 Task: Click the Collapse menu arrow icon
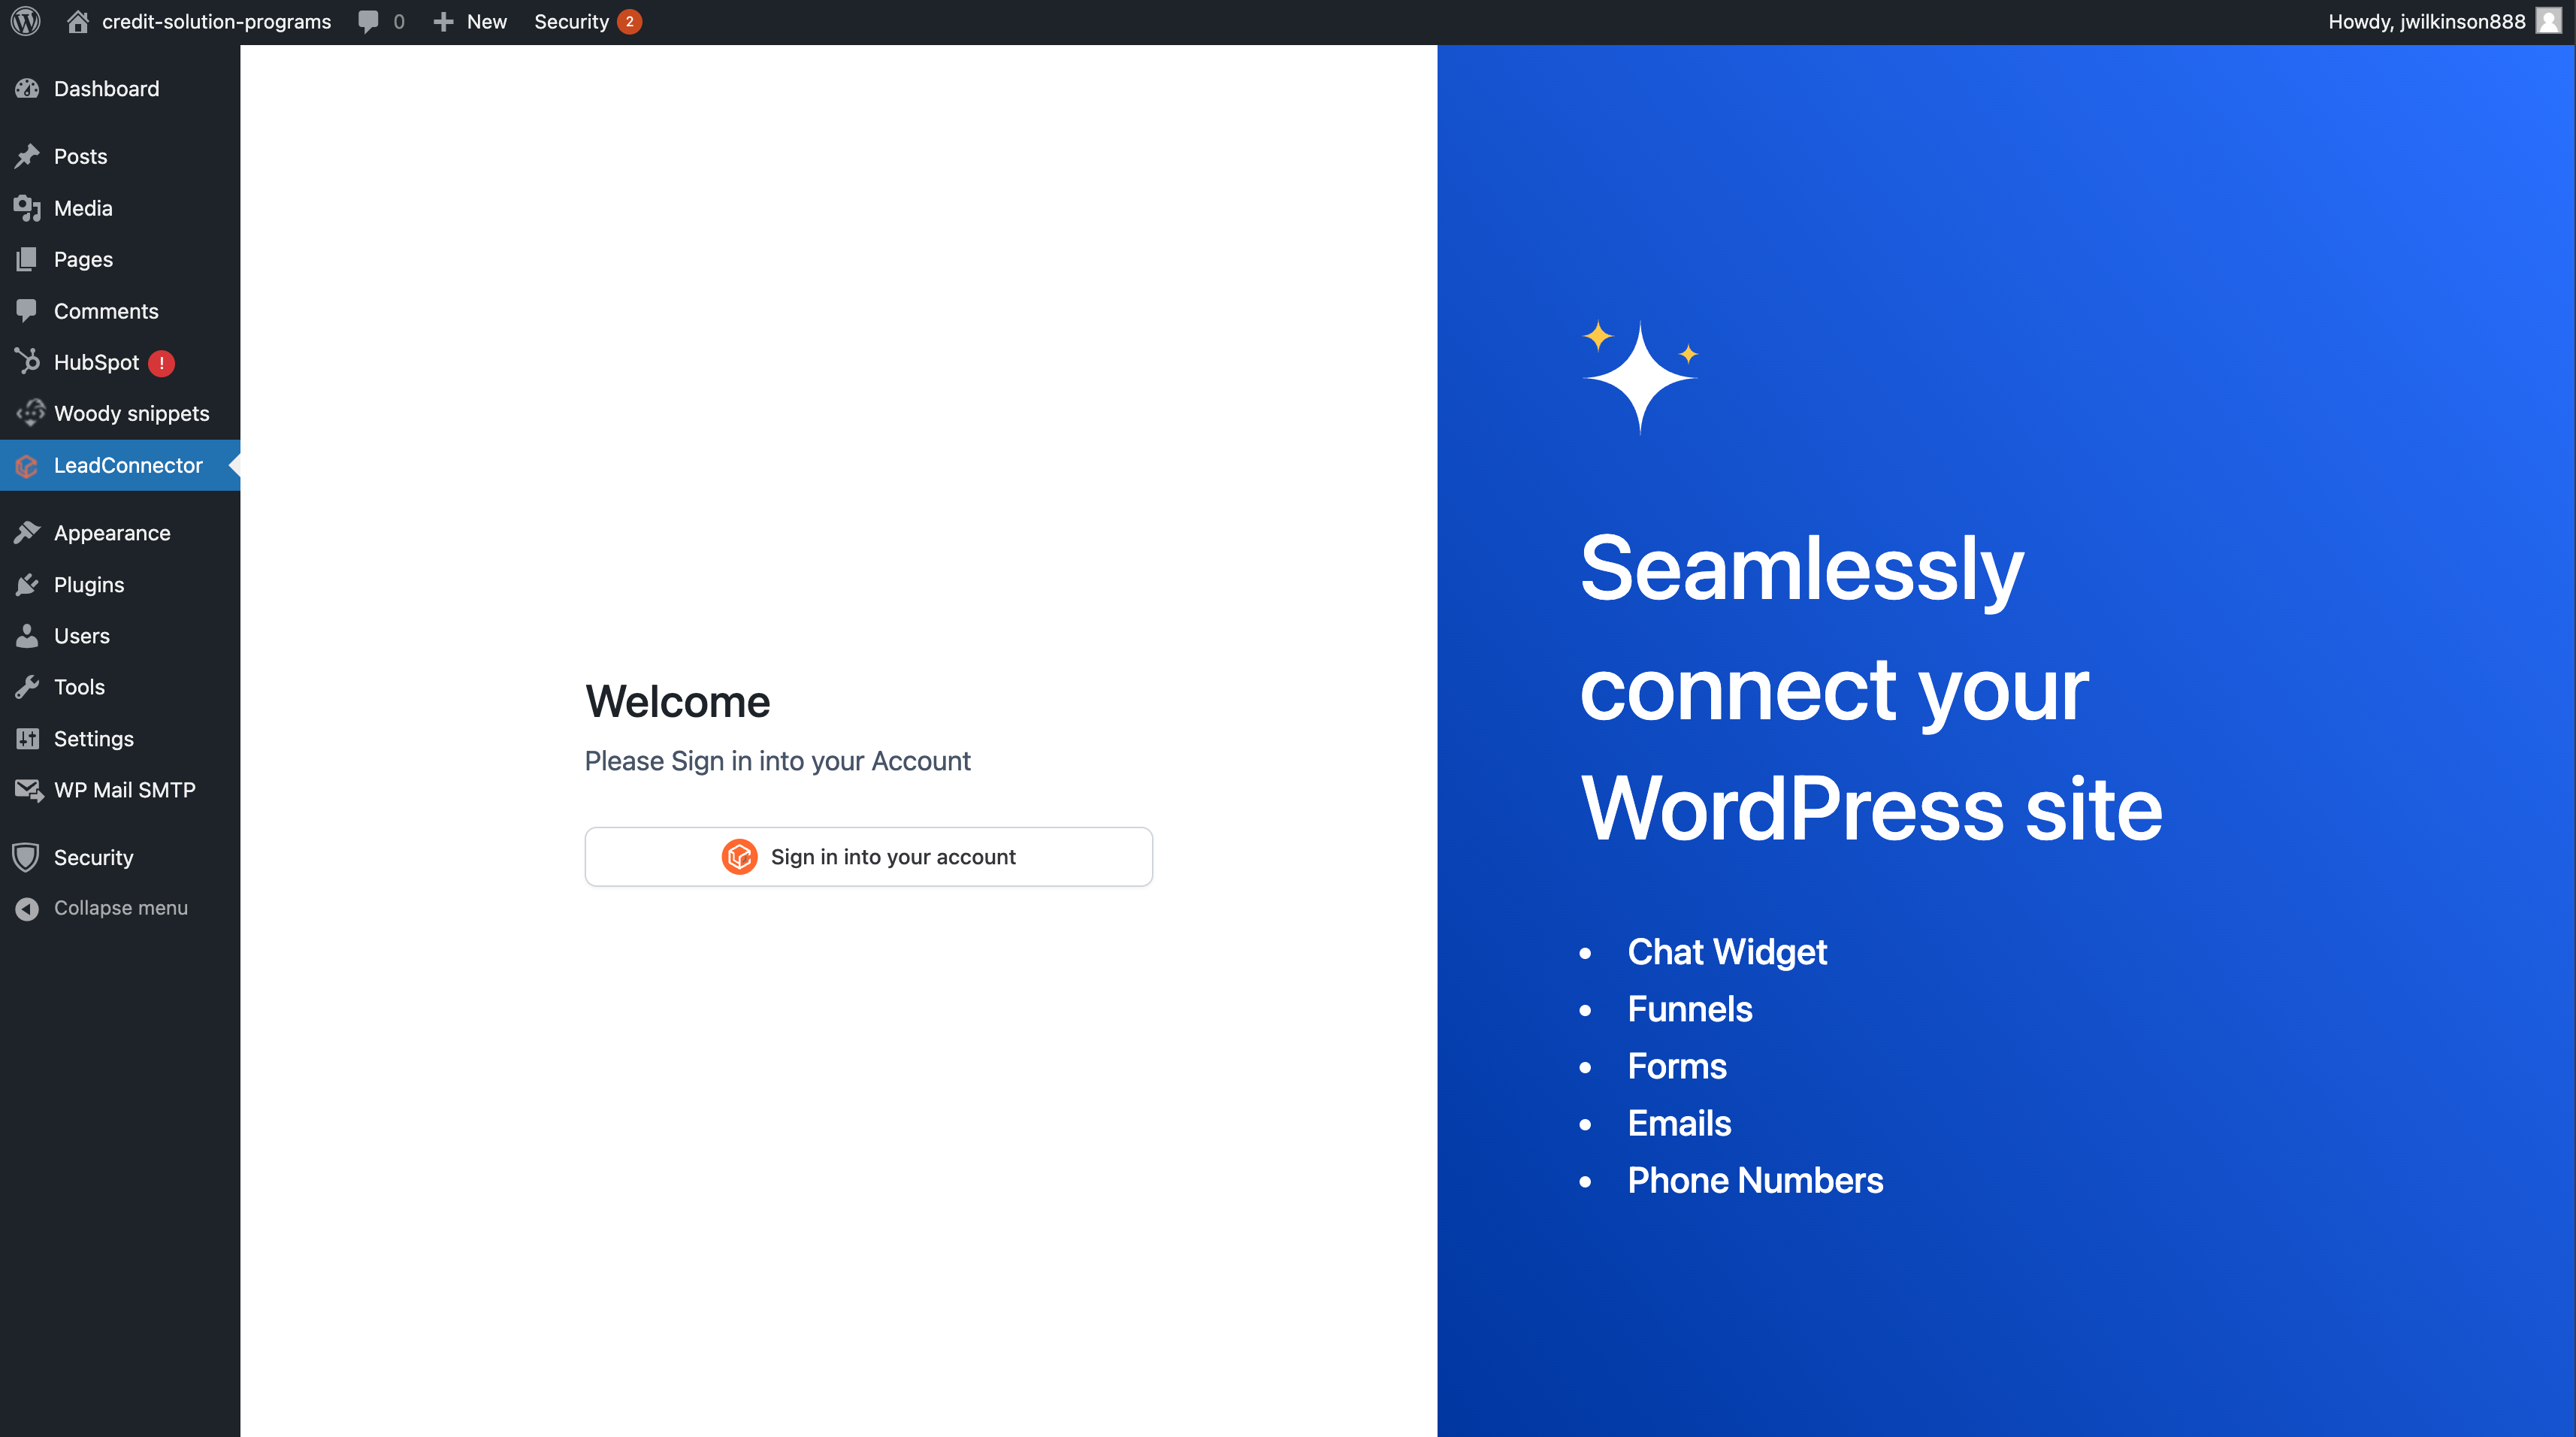click(x=27, y=908)
